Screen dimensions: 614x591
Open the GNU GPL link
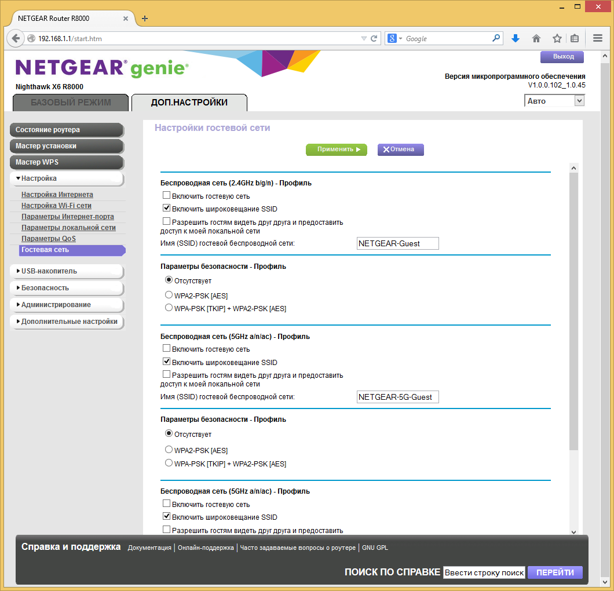375,548
